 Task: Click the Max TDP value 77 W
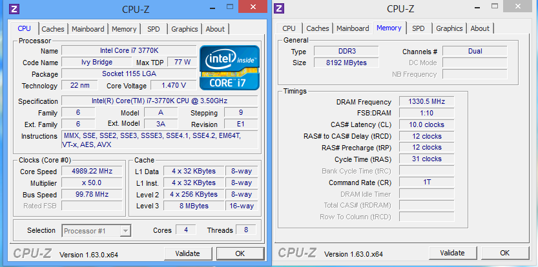click(x=182, y=62)
